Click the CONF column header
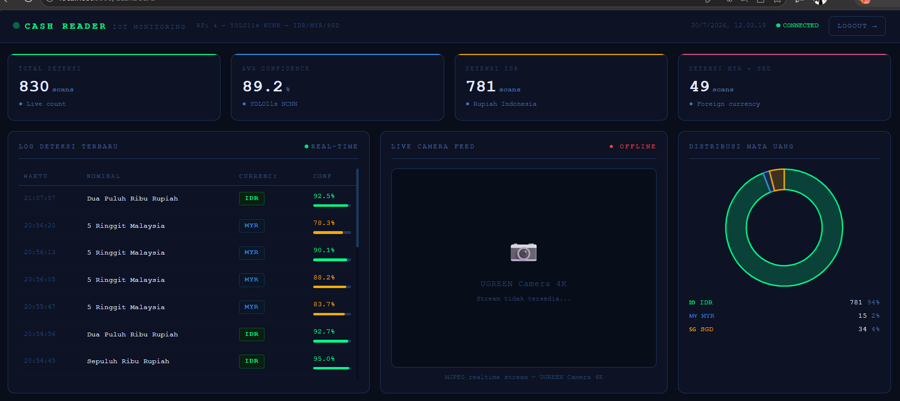This screenshot has width=900, height=401. [322, 176]
